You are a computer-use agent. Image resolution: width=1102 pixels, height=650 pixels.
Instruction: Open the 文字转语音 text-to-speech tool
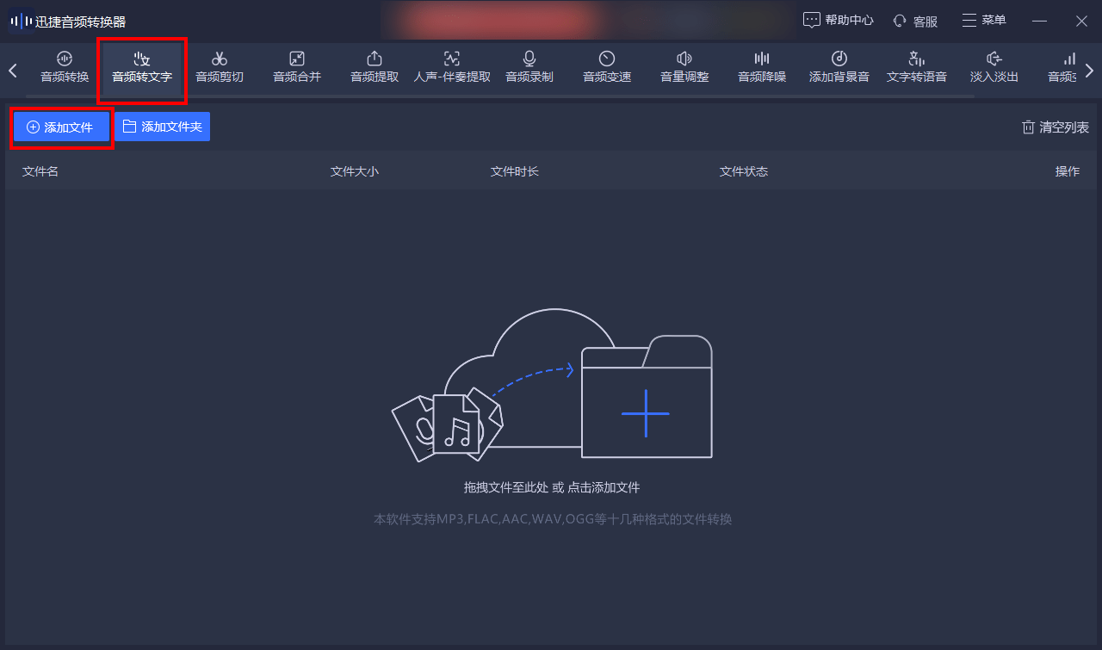point(917,66)
